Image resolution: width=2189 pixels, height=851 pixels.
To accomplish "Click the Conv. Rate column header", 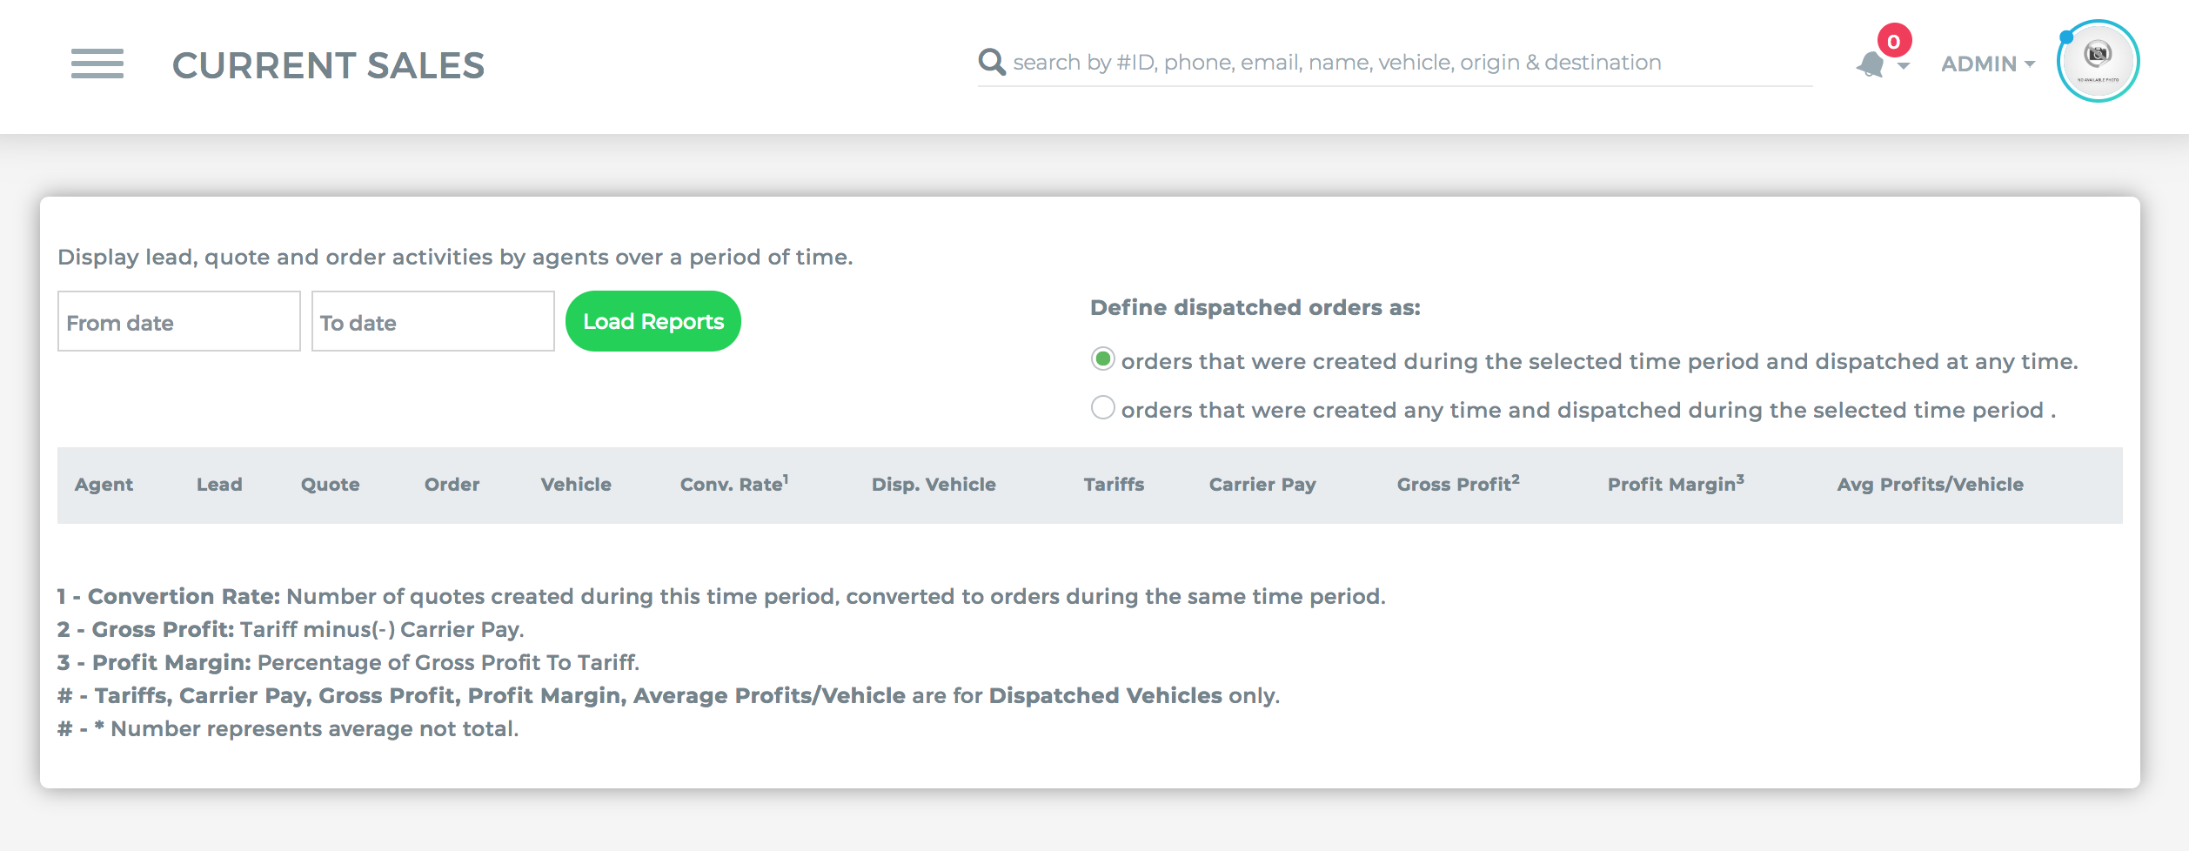I will pyautogui.click(x=734, y=483).
